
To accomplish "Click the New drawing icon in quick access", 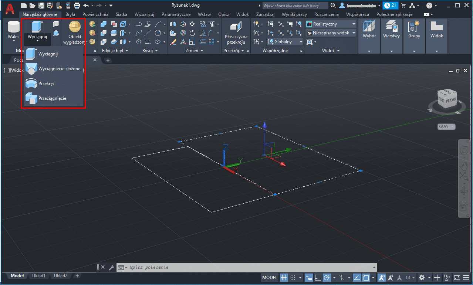I will coord(24,6).
